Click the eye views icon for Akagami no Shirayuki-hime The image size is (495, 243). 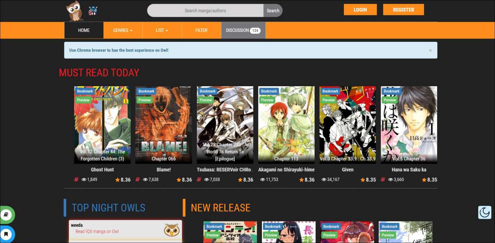coord(262,180)
